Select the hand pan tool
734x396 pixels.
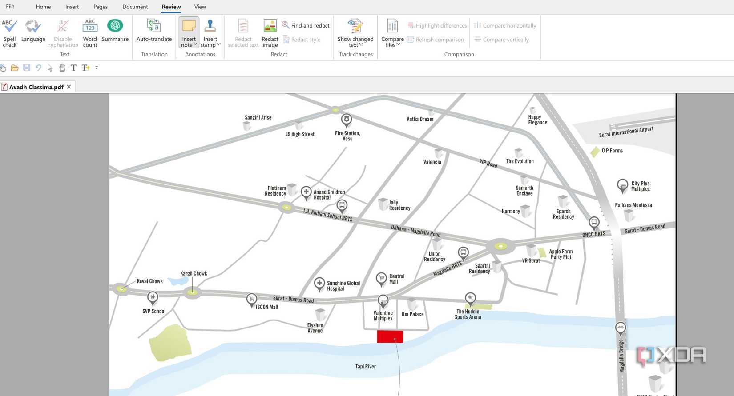tap(62, 68)
